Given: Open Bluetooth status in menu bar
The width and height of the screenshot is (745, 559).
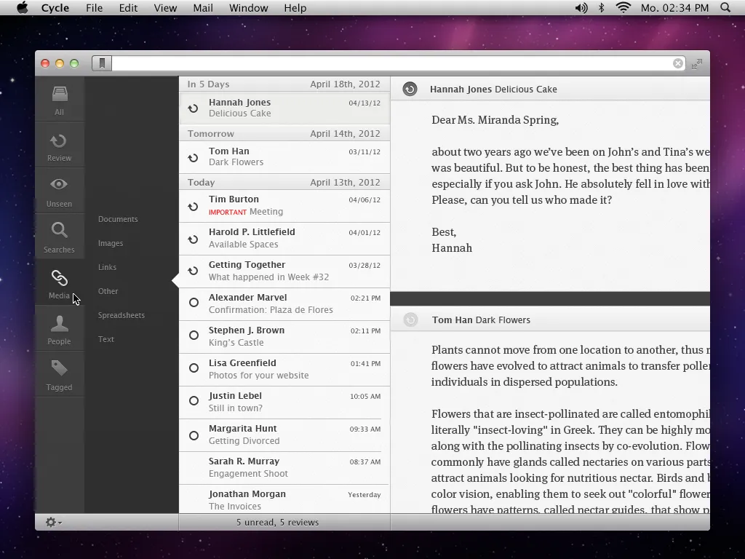Looking at the screenshot, I should coord(602,7).
